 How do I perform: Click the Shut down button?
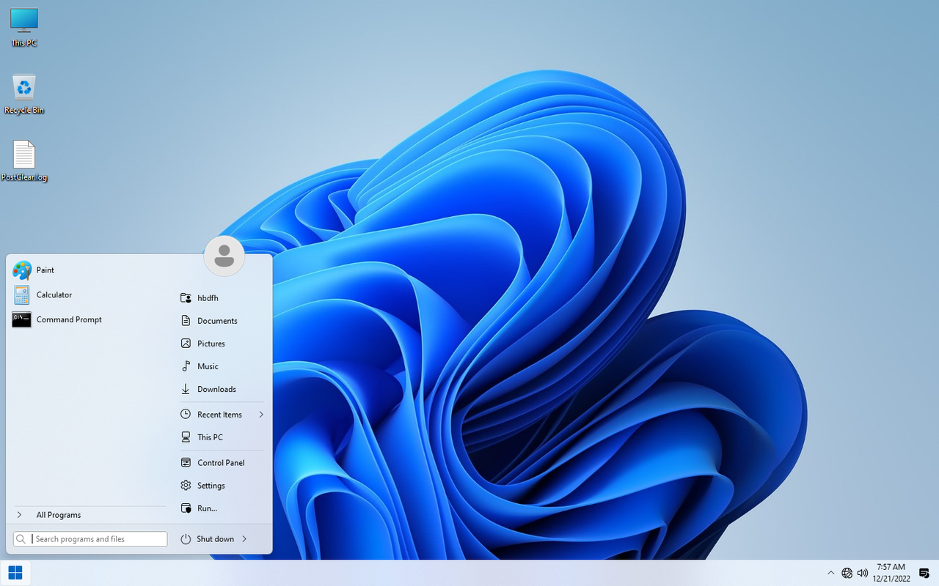tap(207, 539)
